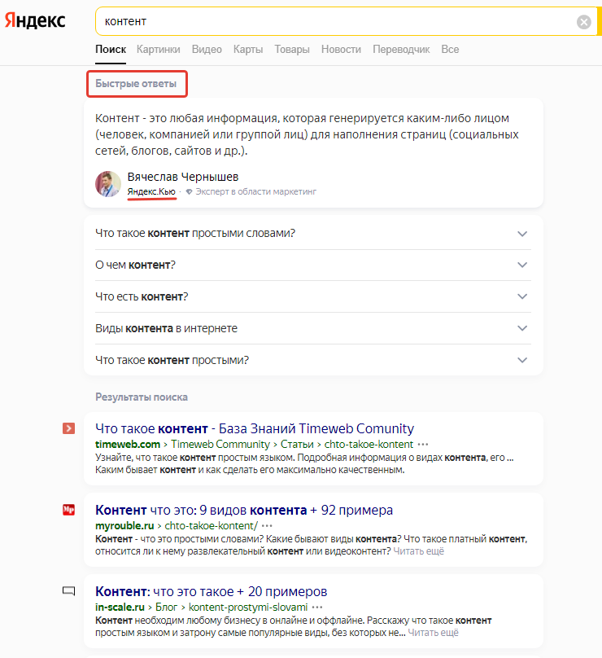Click the myrouble.ru domain link

pyautogui.click(x=124, y=526)
